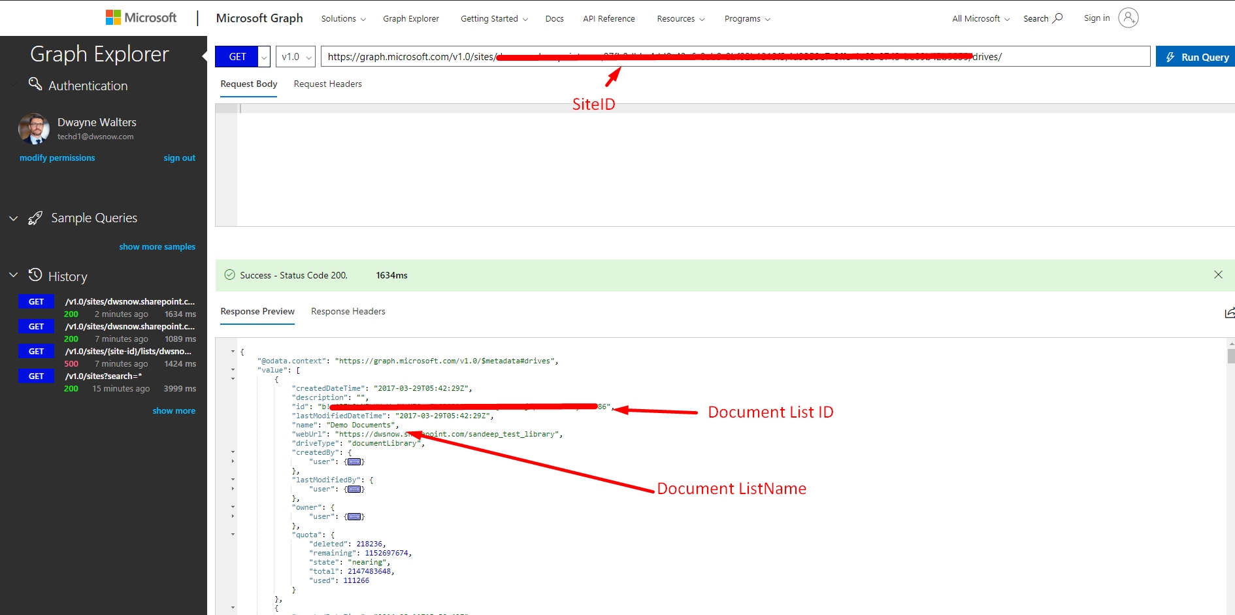Open history entry from 2 minutes ago
Viewport: 1235px width, 615px height.
point(108,308)
